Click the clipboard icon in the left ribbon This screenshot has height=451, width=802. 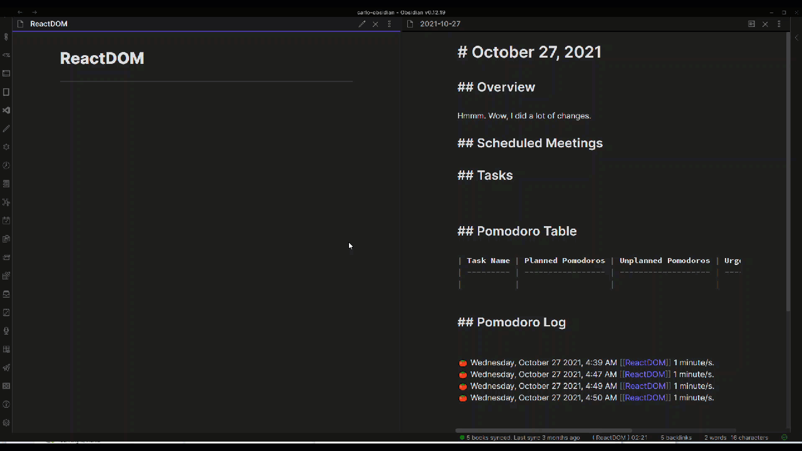(6, 239)
